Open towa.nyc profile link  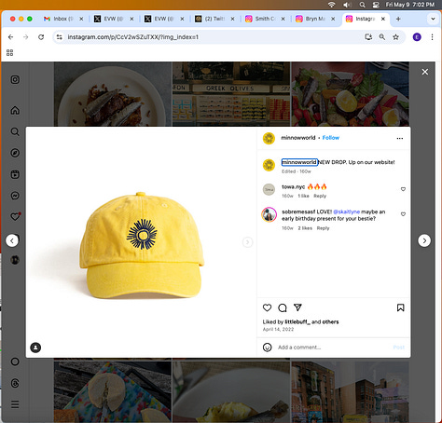[x=293, y=186]
